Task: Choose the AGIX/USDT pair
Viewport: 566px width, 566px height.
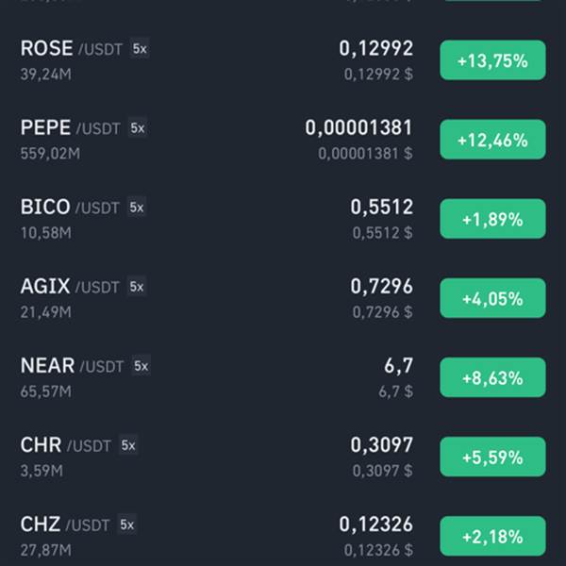Action: click(x=283, y=298)
